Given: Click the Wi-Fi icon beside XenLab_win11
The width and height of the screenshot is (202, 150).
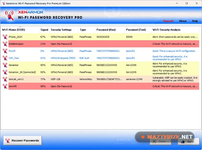Looking at the screenshot, I should 5,79.
